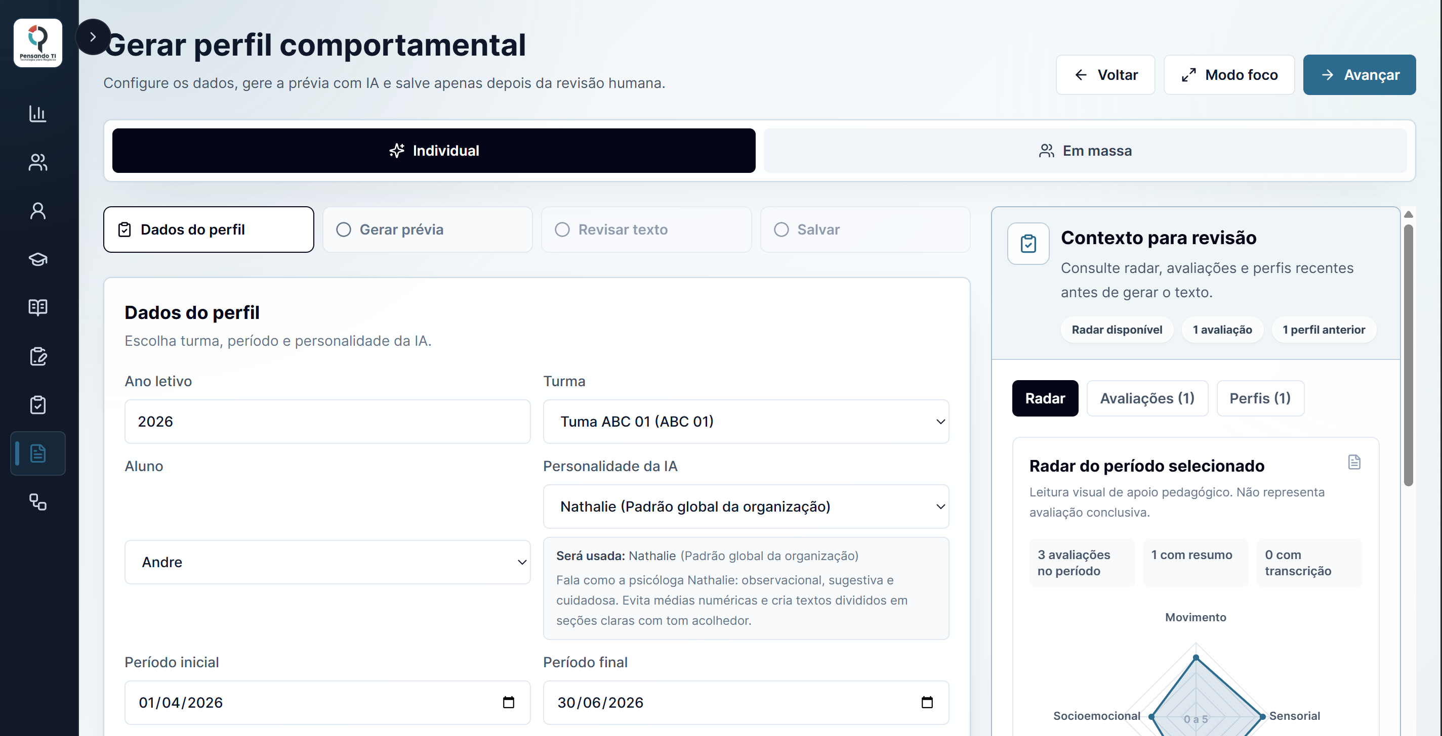
Task: Click the 0 com transcrição stat
Action: click(x=1309, y=563)
